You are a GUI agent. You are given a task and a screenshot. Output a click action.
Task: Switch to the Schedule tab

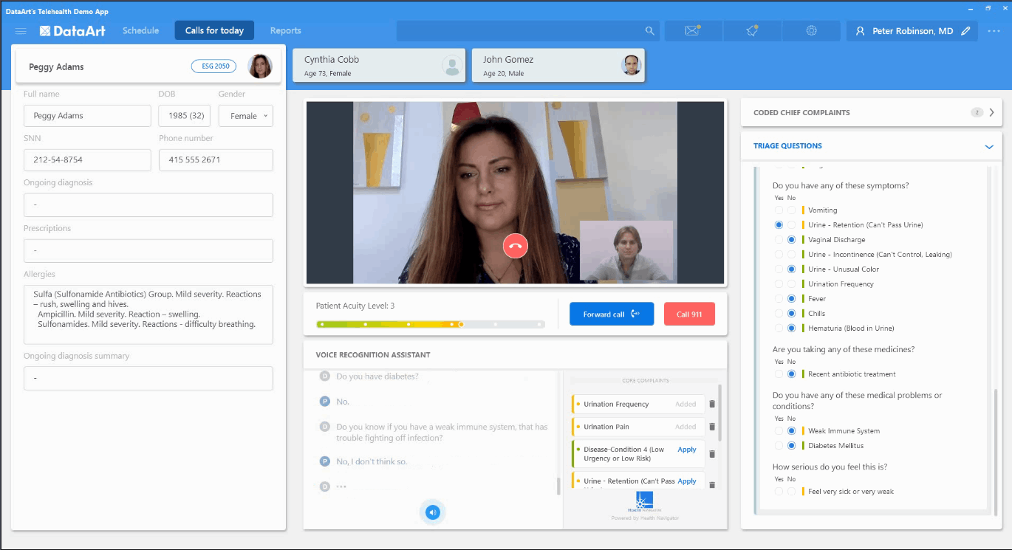[140, 31]
